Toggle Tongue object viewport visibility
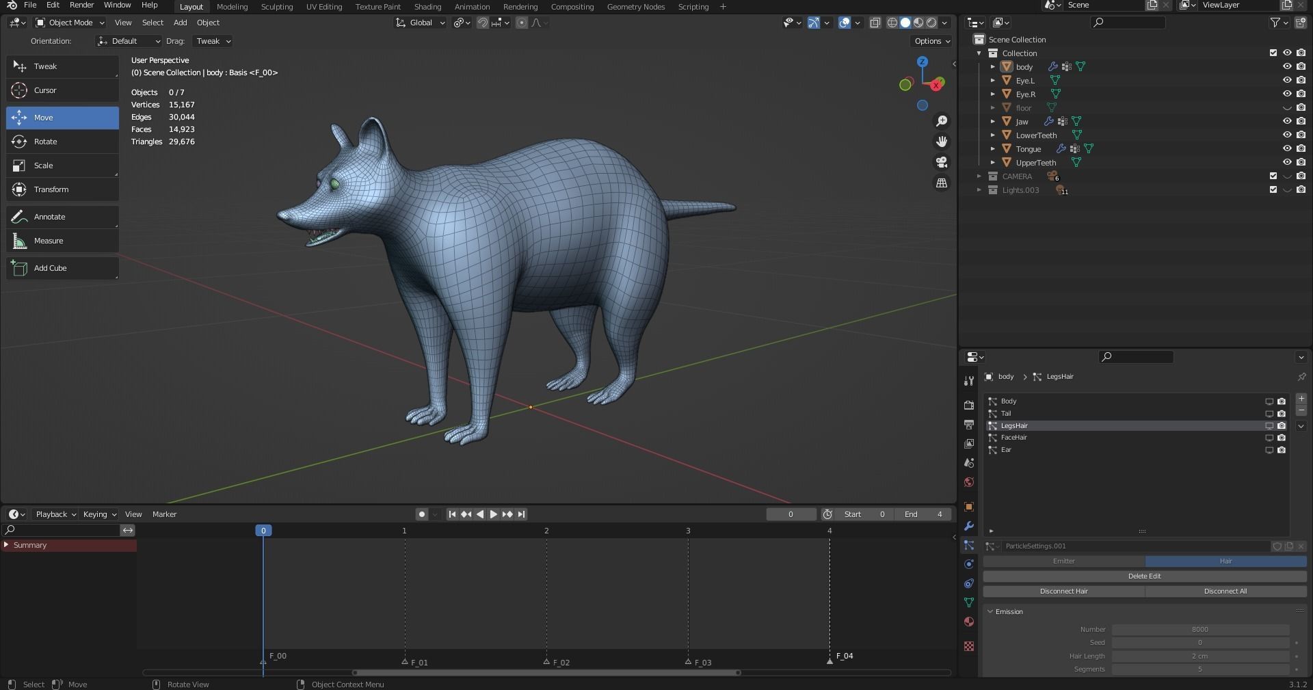 [x=1286, y=148]
